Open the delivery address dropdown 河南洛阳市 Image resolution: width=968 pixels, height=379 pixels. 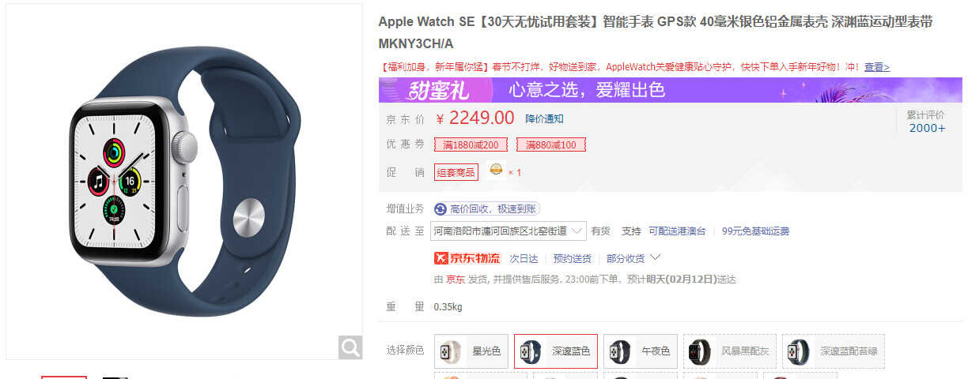click(508, 231)
